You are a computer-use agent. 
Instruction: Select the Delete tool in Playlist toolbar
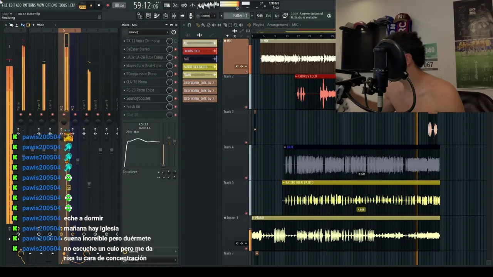pyautogui.click(x=209, y=25)
